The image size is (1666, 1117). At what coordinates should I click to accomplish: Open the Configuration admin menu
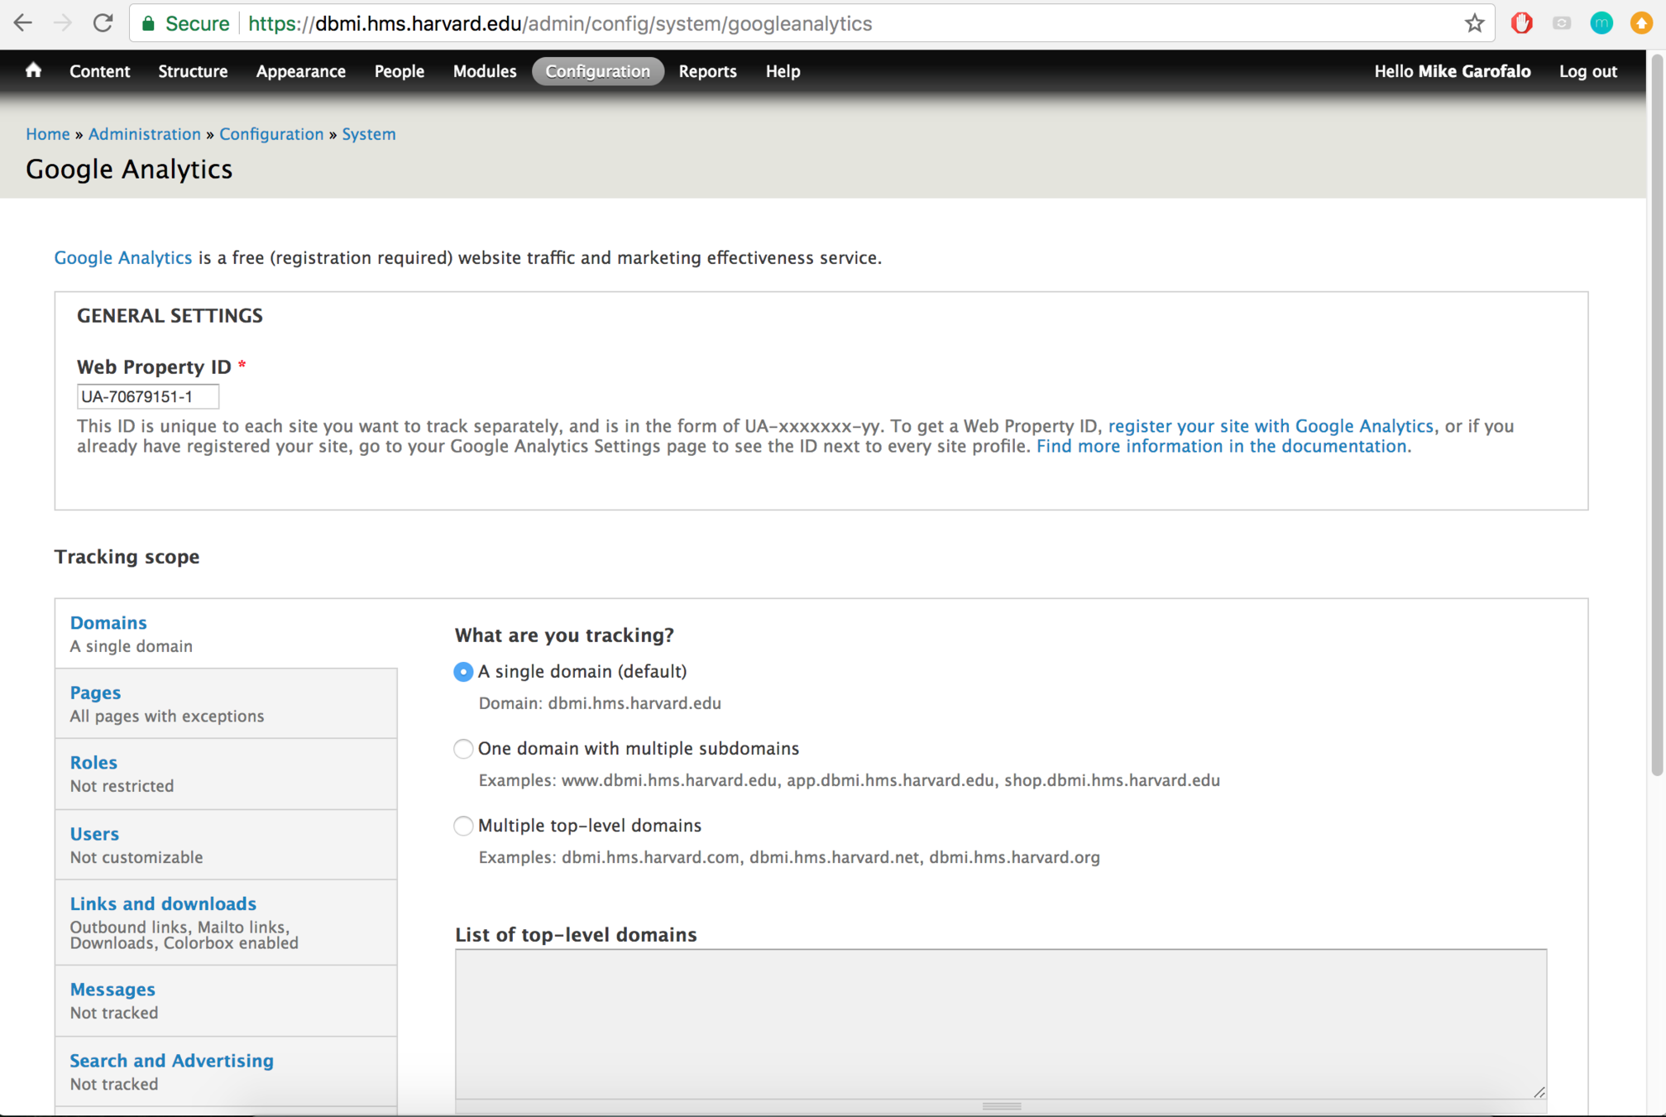598,71
